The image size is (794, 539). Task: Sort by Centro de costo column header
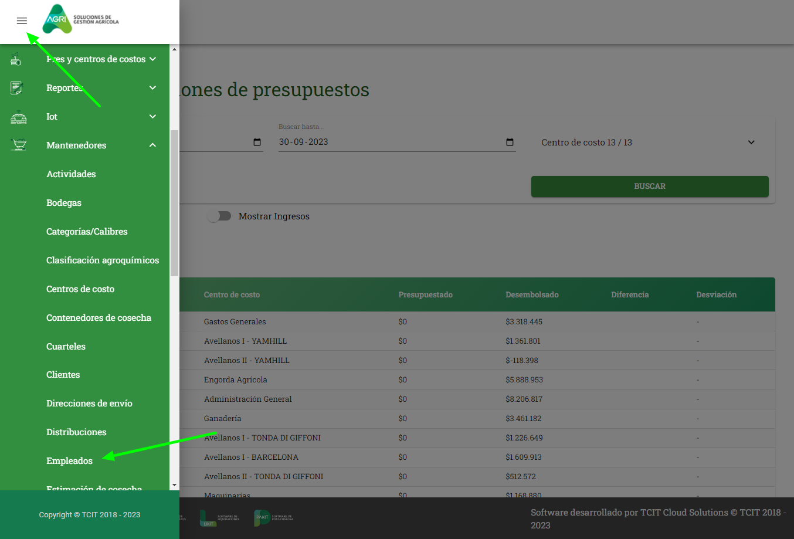232,295
